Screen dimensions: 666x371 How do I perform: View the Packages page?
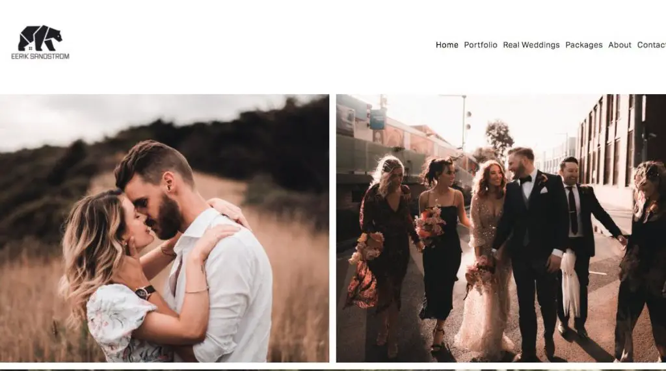coord(583,45)
